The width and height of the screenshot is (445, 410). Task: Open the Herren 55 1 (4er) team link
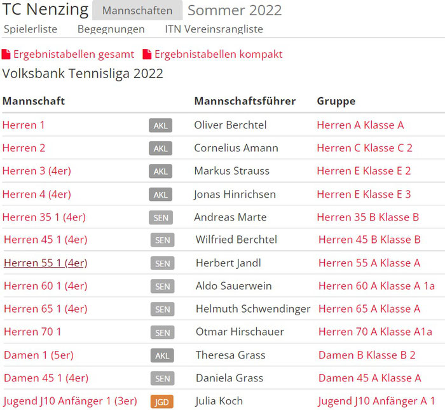click(x=45, y=263)
